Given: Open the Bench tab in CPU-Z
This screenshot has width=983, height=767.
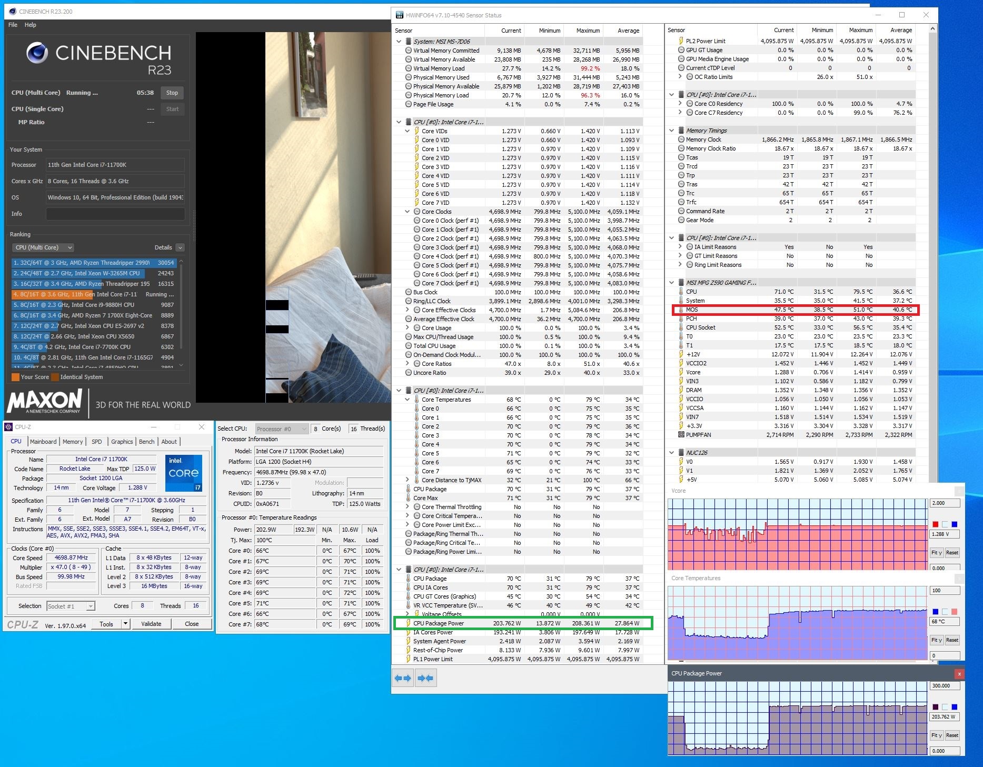Looking at the screenshot, I should pos(147,442).
